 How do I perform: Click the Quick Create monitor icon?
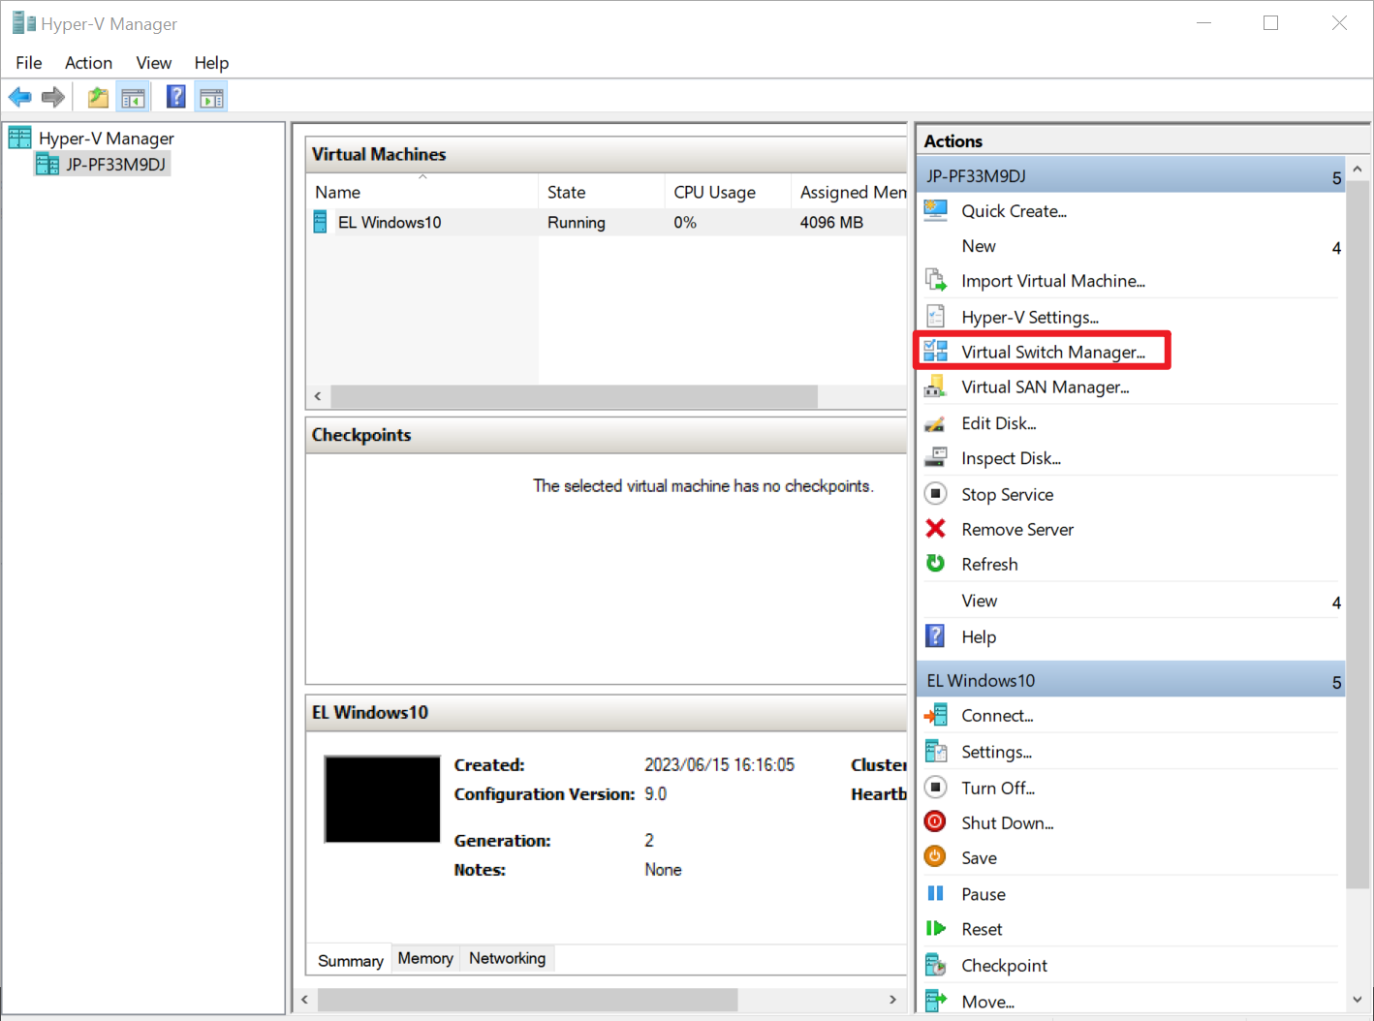(935, 210)
